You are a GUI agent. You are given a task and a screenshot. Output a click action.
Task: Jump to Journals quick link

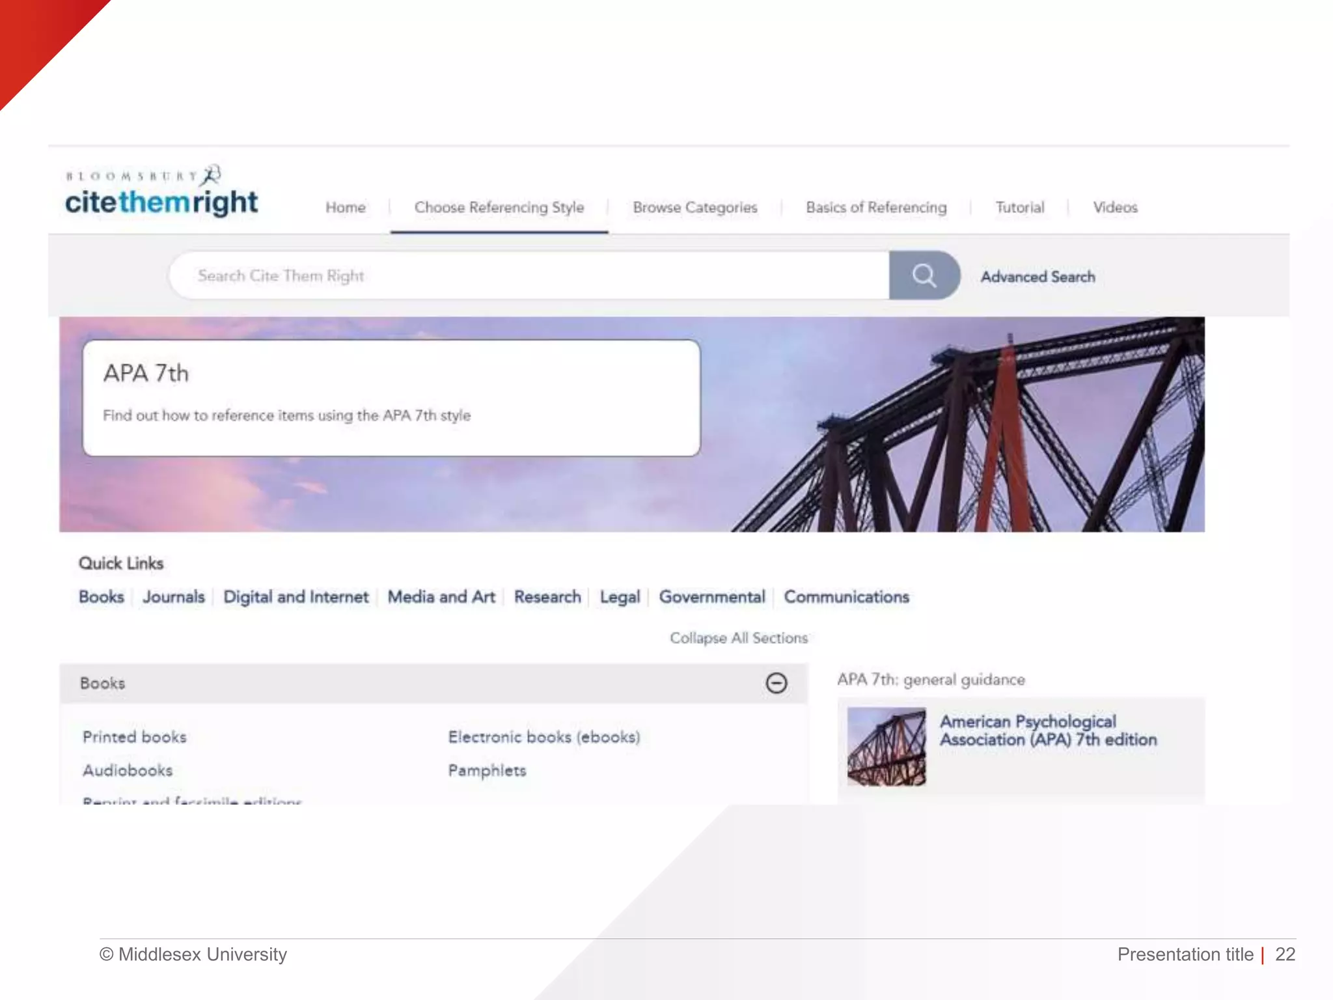click(x=174, y=597)
